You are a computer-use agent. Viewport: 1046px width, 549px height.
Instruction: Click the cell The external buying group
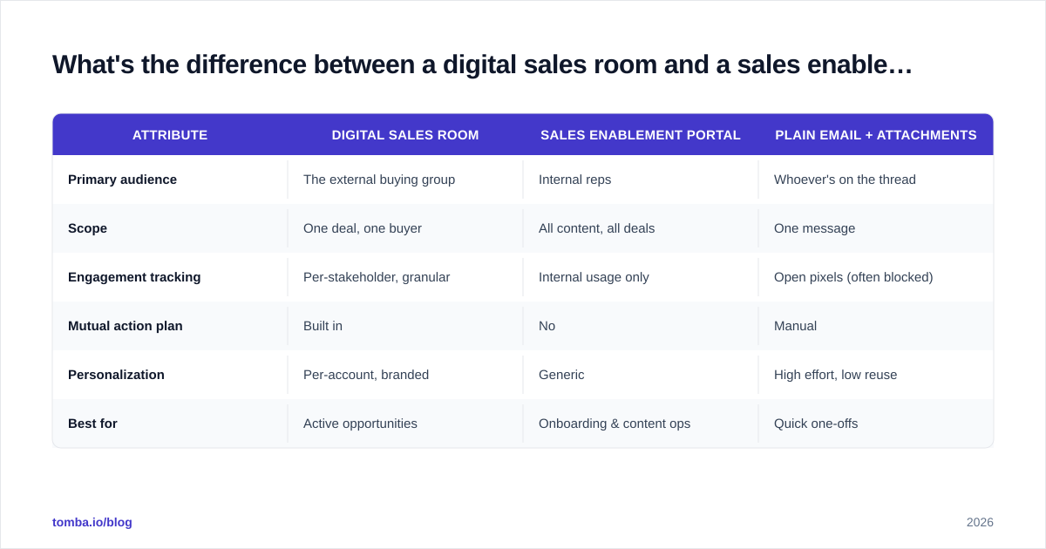tap(379, 180)
